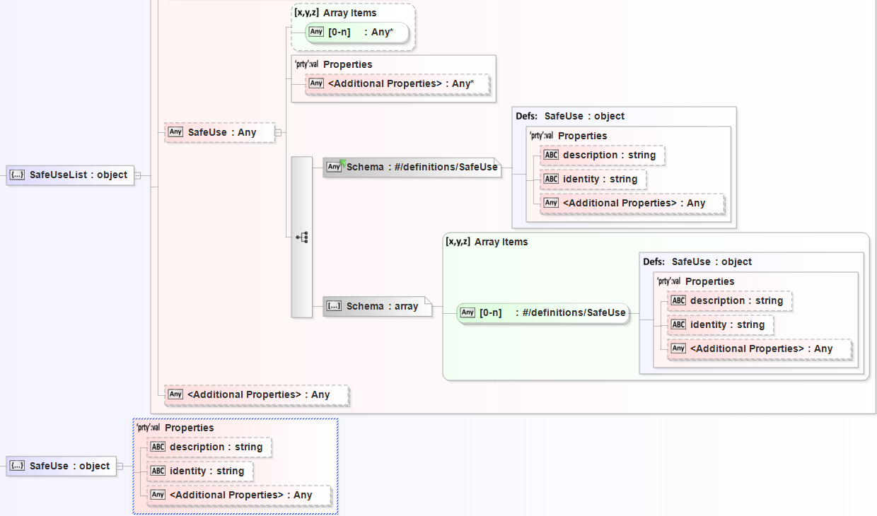The width and height of the screenshot is (877, 516).
Task: Select the [0-n] : #/definitions/SafeUse array item
Action: 552,312
